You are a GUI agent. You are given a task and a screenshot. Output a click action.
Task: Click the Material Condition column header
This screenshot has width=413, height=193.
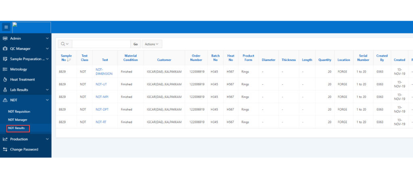click(x=131, y=58)
